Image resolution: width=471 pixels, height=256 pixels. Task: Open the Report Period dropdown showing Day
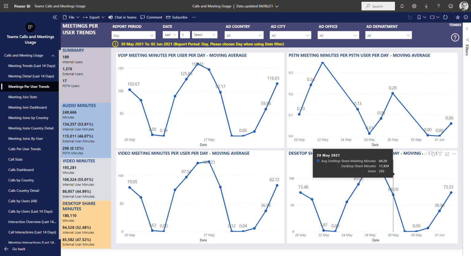click(133, 35)
